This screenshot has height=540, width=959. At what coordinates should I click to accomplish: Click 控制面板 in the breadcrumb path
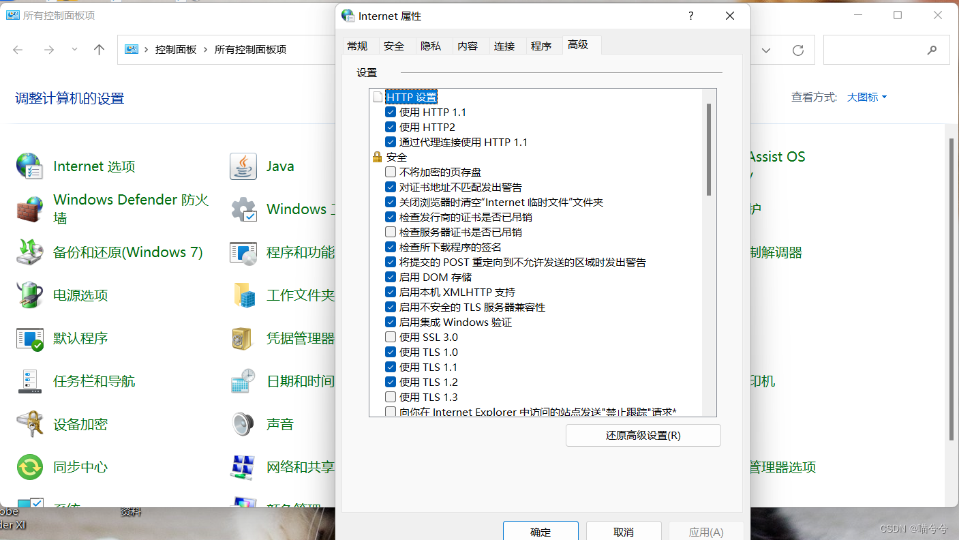pos(176,50)
